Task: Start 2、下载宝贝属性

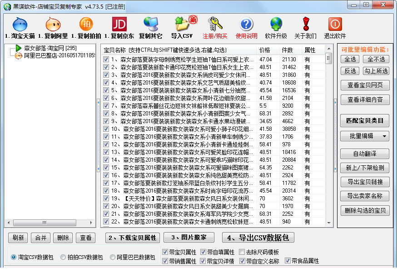Action: click(x=133, y=238)
